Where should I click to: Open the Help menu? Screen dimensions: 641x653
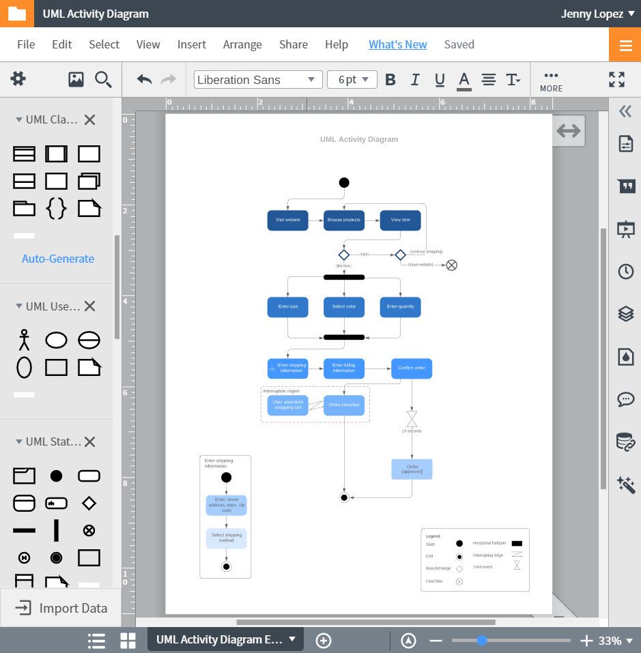click(337, 44)
